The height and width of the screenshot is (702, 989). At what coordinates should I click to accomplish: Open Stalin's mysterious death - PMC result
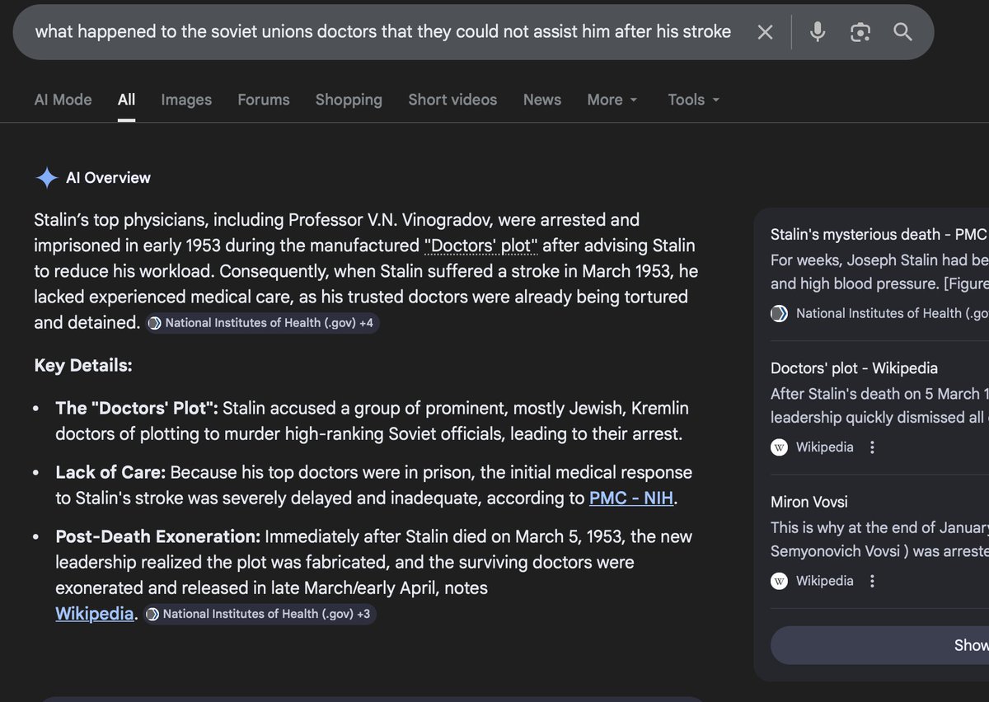[x=879, y=235]
